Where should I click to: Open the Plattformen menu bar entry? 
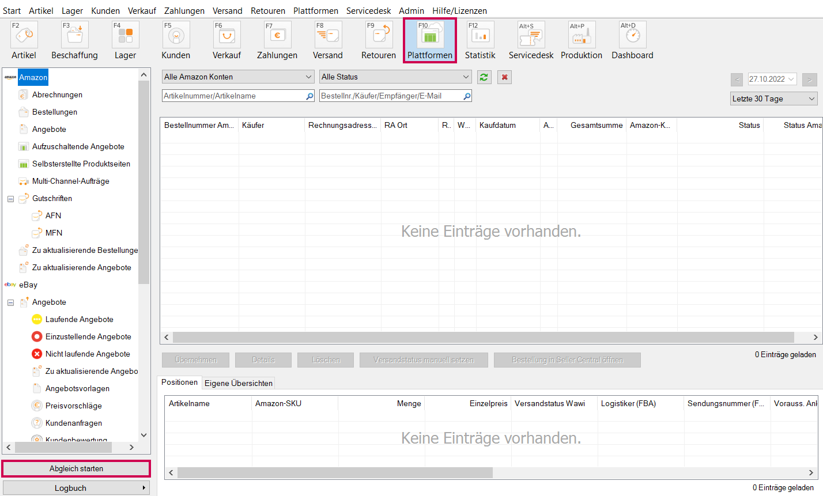[316, 10]
